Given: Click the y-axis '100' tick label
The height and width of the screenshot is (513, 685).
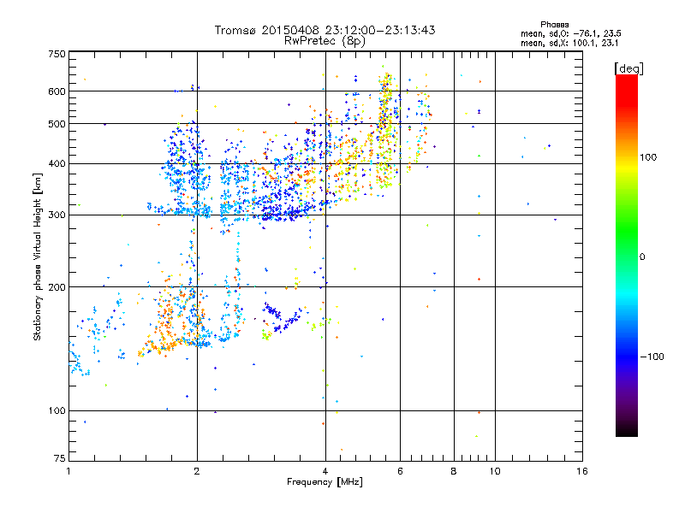Looking at the screenshot, I should pyautogui.click(x=57, y=410).
